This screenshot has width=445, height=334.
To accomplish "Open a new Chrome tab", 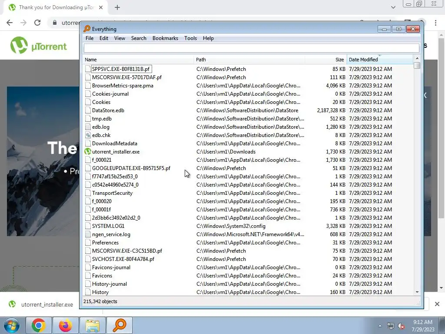I will pos(117,7).
